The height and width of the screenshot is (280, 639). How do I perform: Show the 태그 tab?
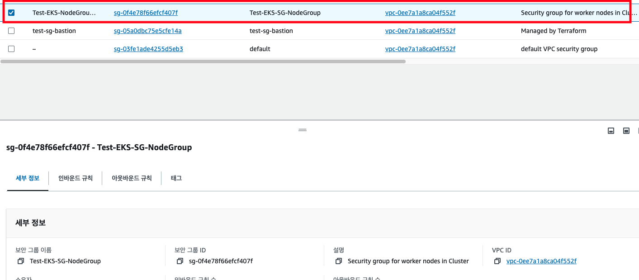[176, 178]
